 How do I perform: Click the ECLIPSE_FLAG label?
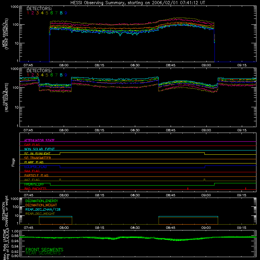pos(35,167)
